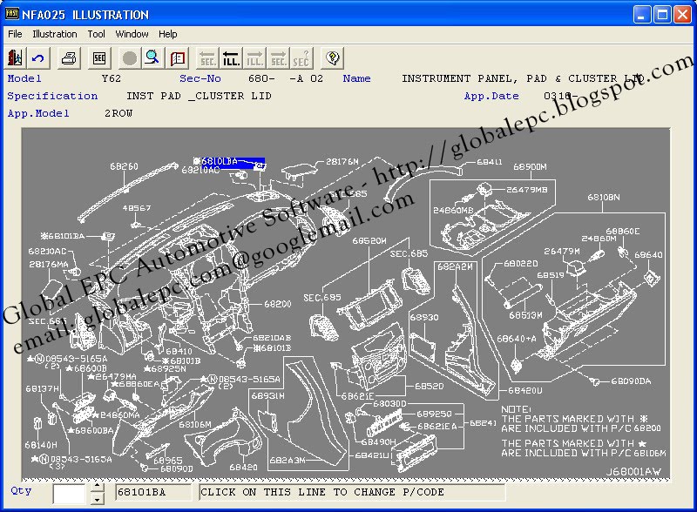Select part number 68520M in diagram
Viewport: 697px width, 512px height.
(x=369, y=241)
